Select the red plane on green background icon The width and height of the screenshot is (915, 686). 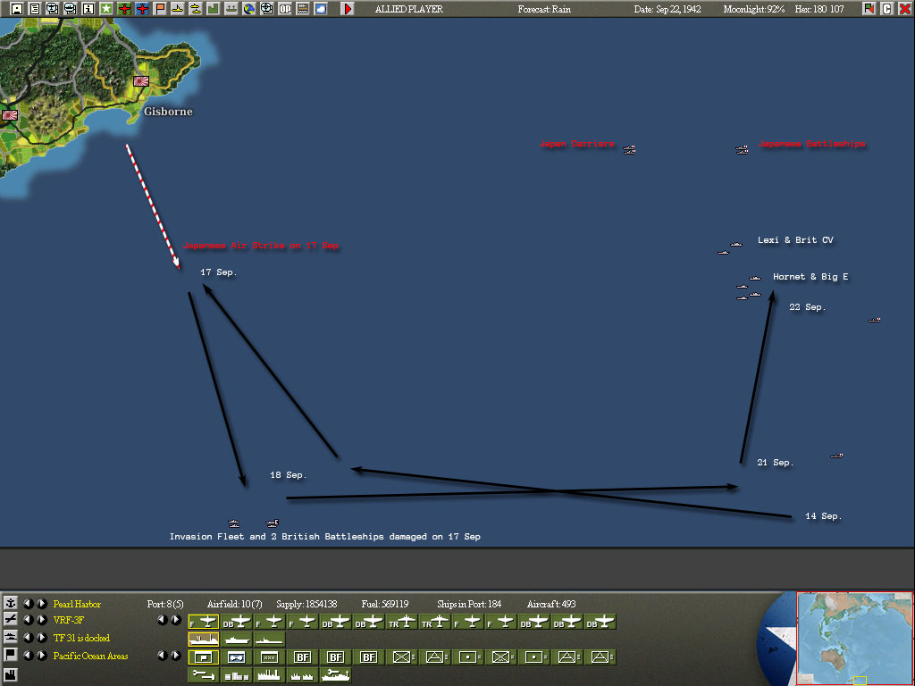point(123,9)
